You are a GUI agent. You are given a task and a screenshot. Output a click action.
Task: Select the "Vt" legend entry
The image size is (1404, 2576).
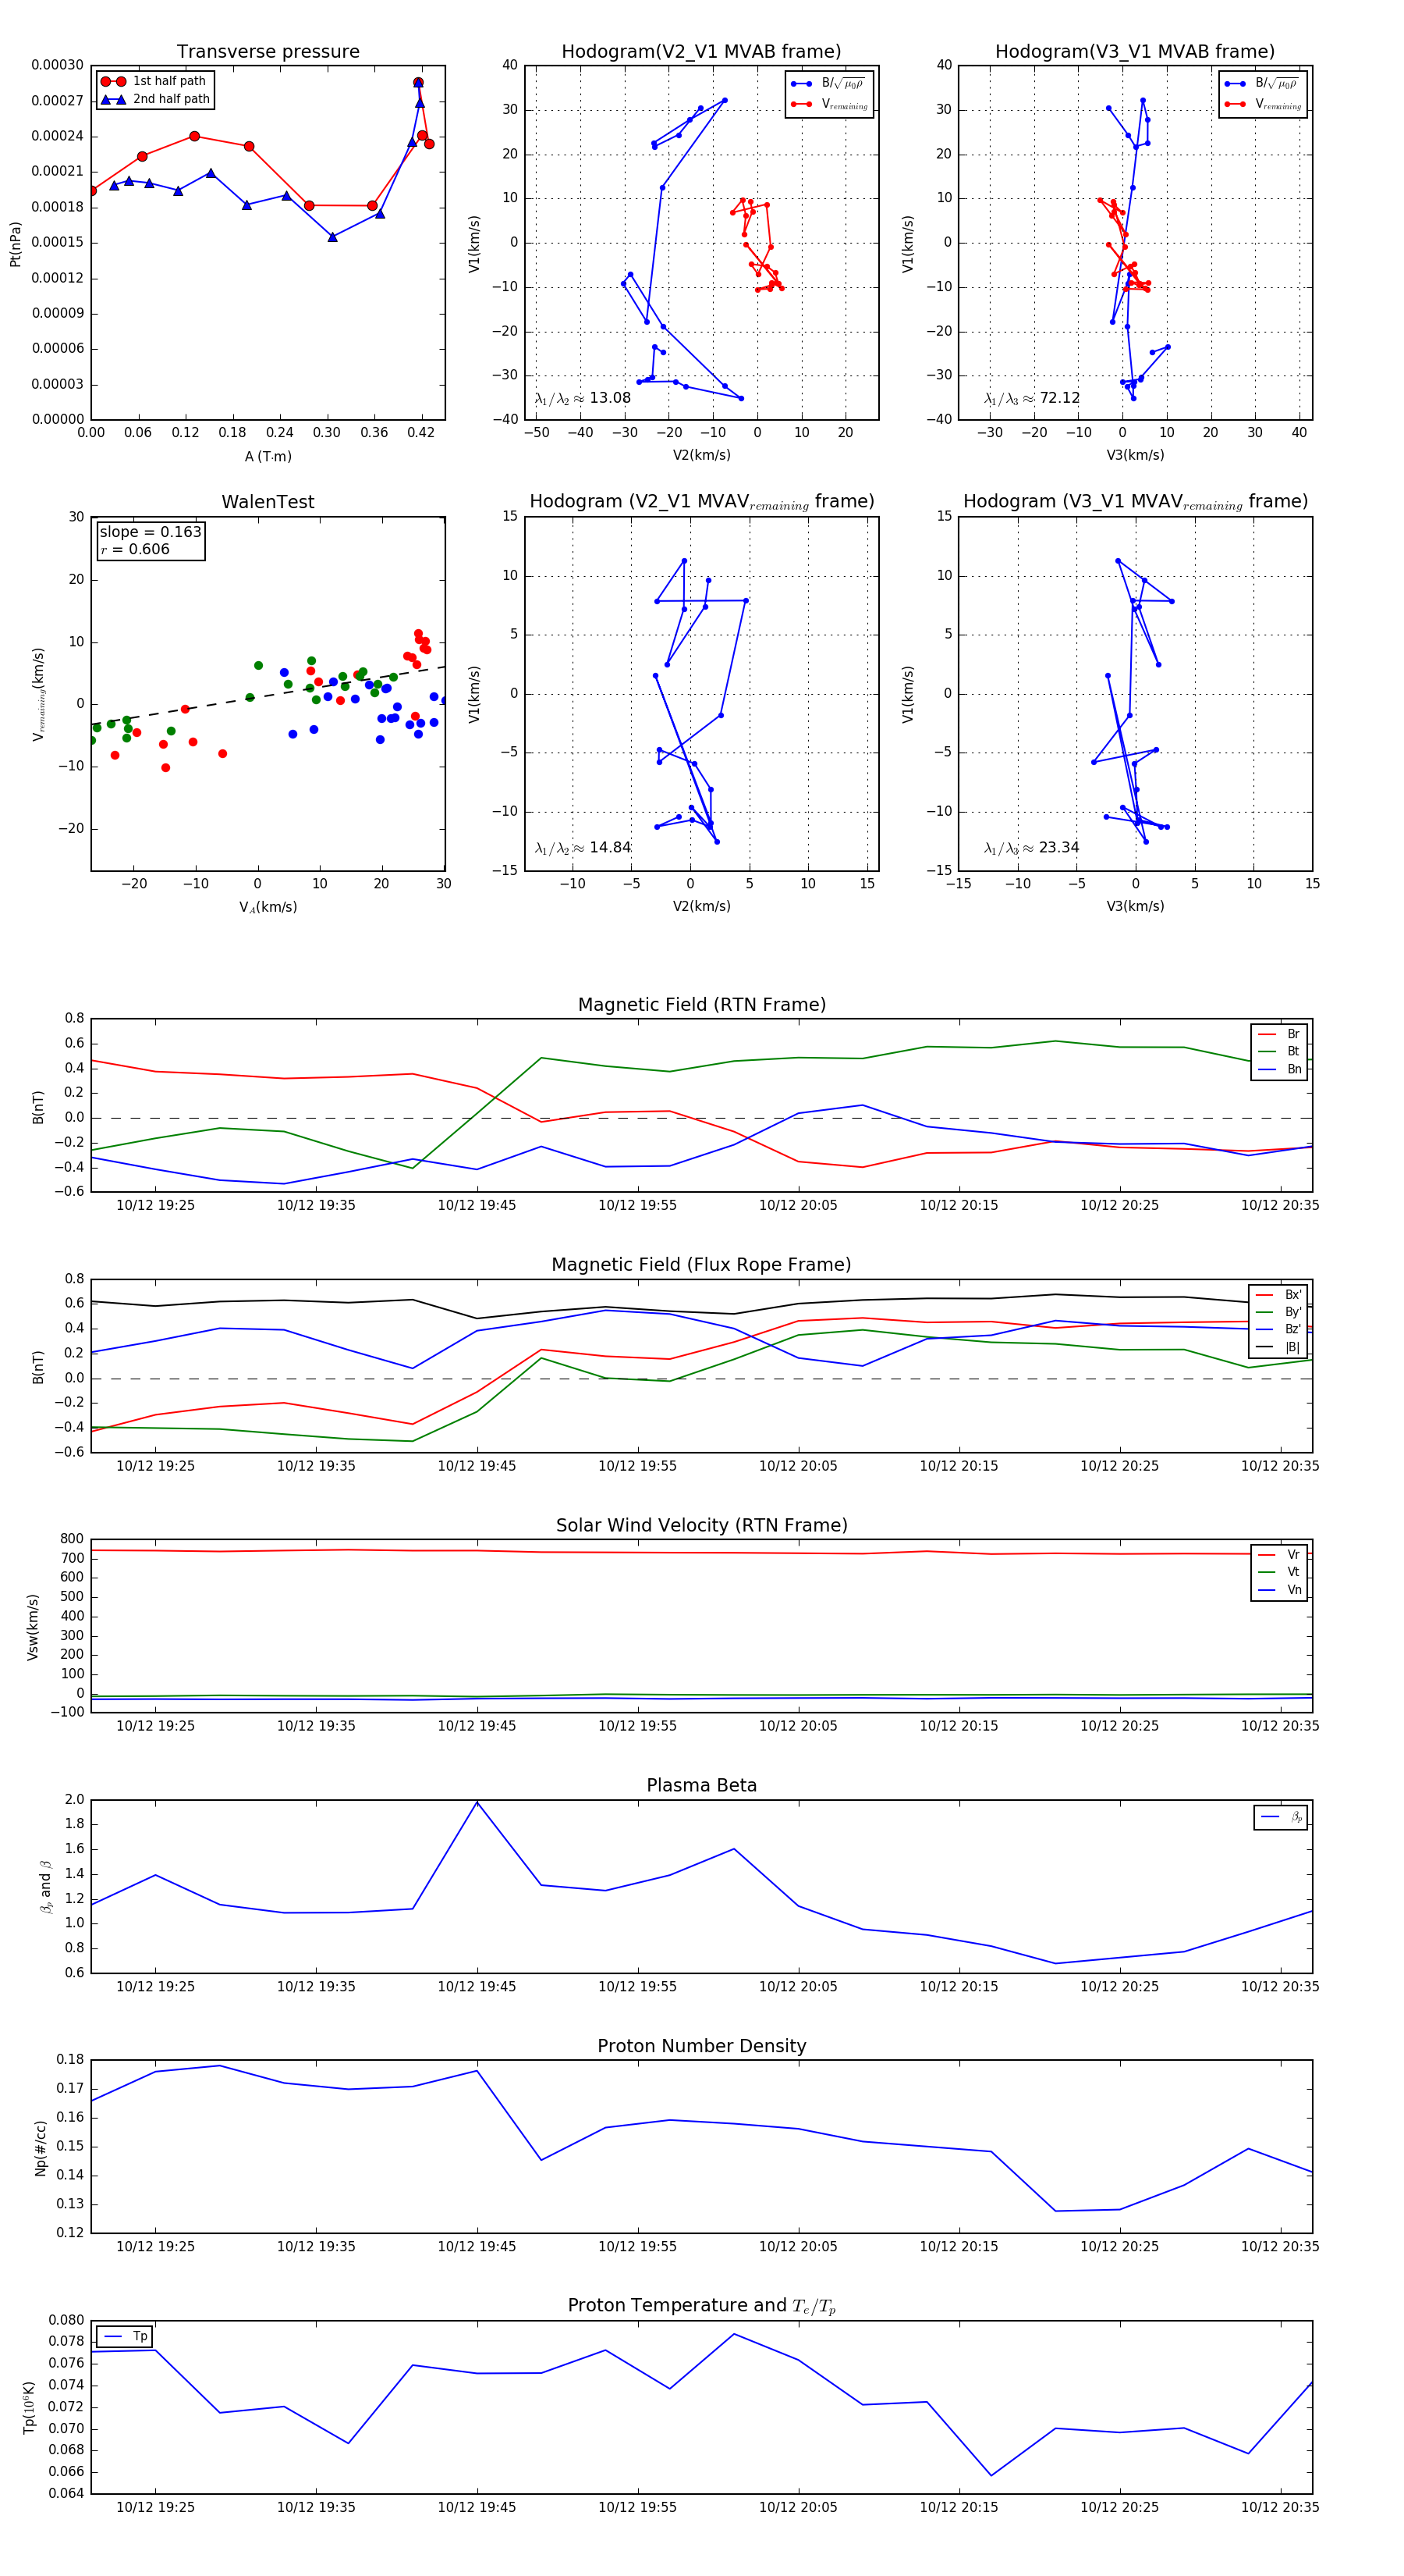(1280, 1572)
